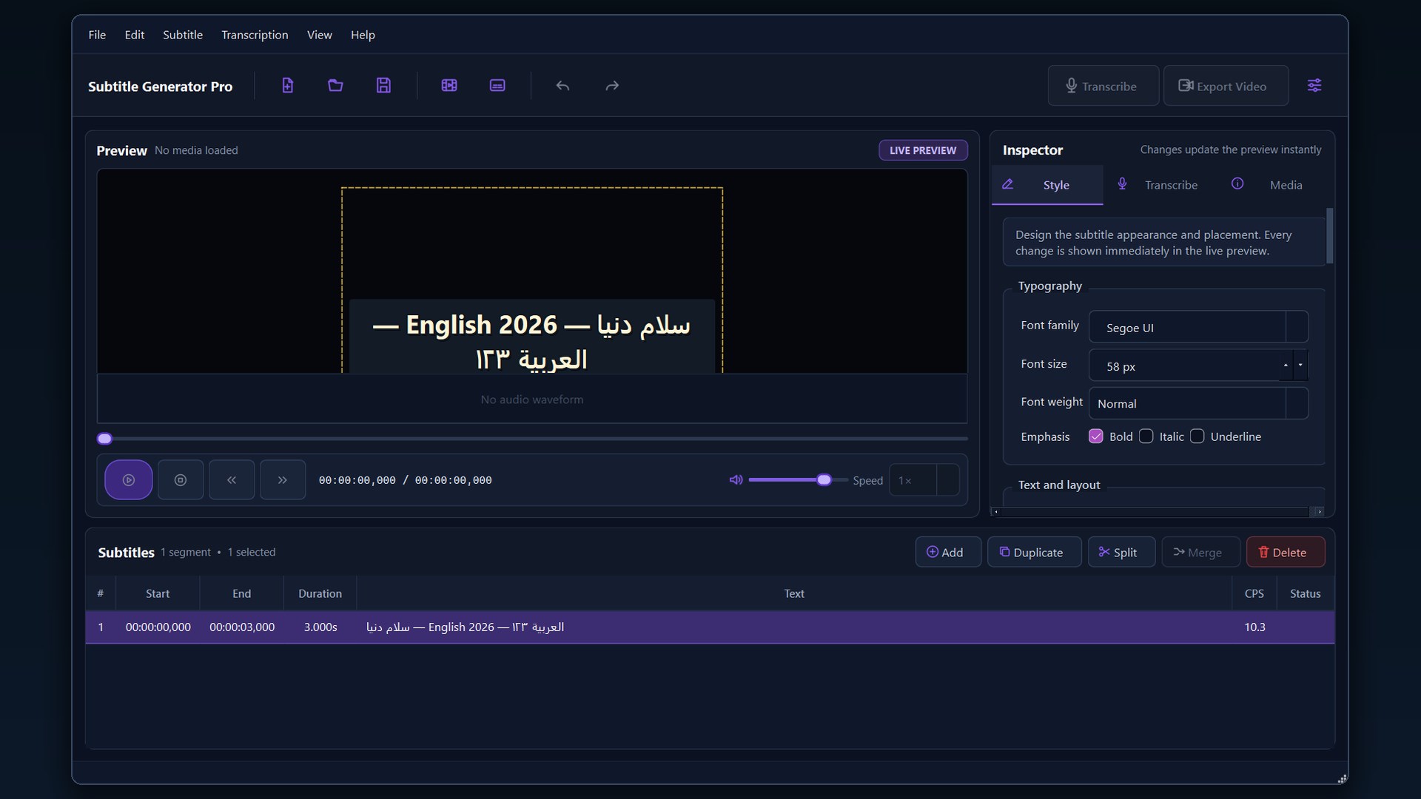Uncheck the Bold emphasis checkbox
Viewport: 1421px width, 799px height.
1096,436
